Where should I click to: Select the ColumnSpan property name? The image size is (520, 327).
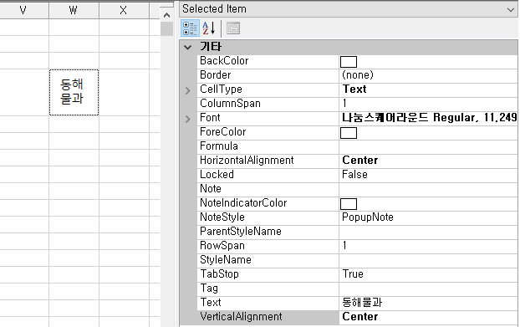[230, 104]
